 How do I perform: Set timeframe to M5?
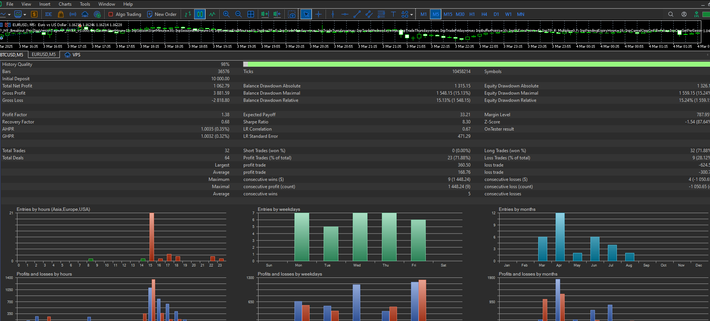click(436, 14)
